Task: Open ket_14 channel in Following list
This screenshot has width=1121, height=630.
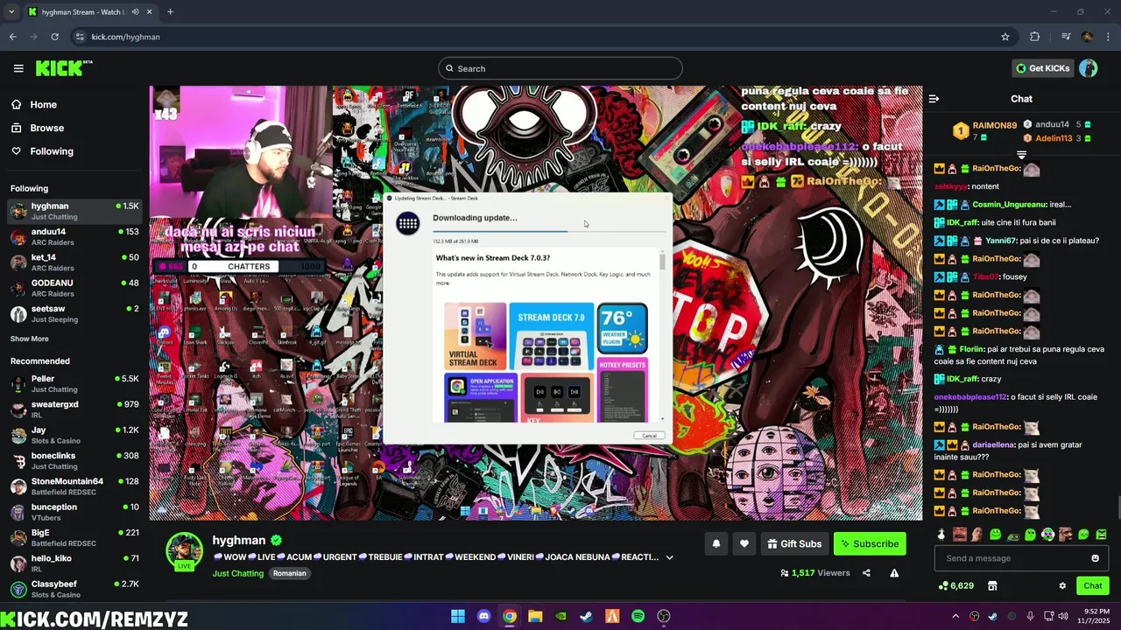Action: 74,262
